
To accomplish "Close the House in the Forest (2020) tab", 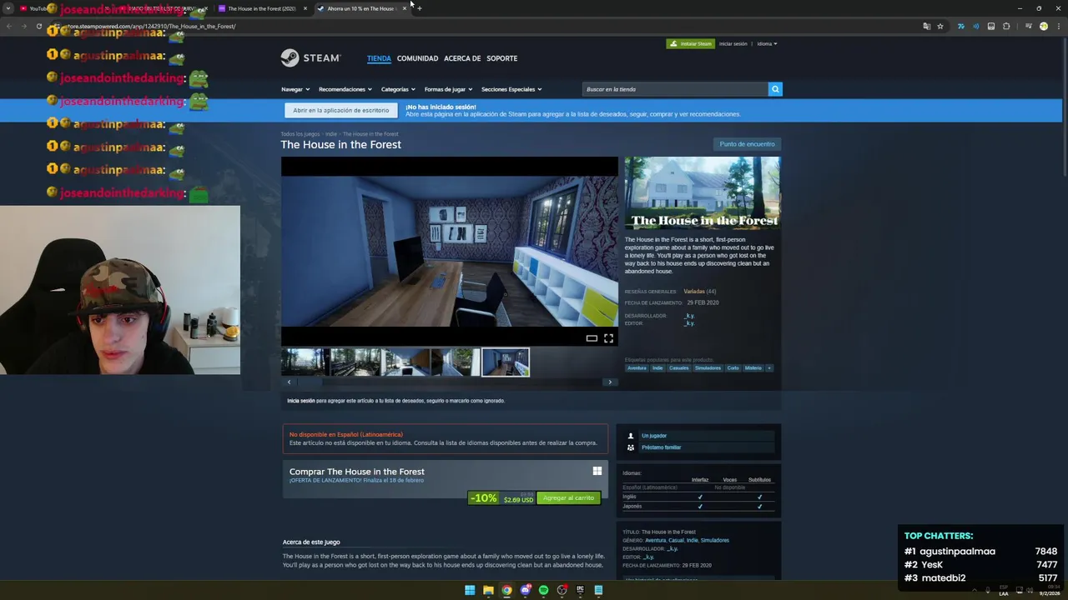I will pyautogui.click(x=305, y=8).
